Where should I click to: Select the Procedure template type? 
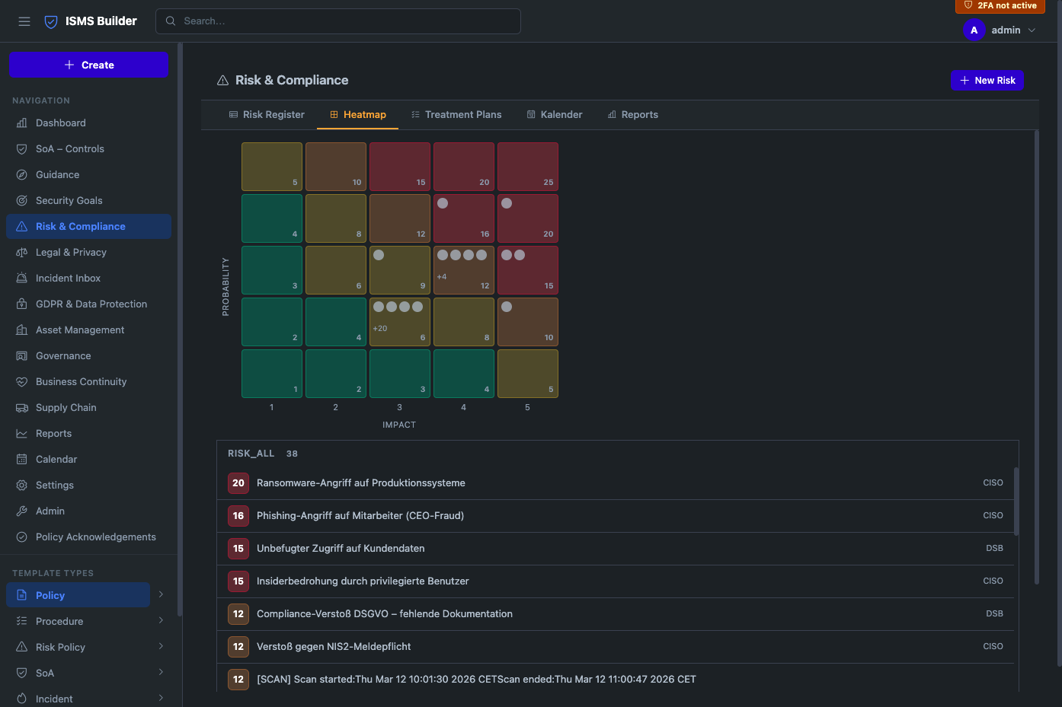click(x=78, y=621)
